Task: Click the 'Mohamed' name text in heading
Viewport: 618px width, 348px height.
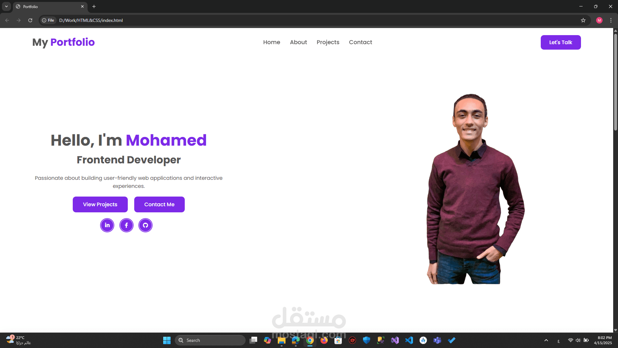Action: [166, 140]
